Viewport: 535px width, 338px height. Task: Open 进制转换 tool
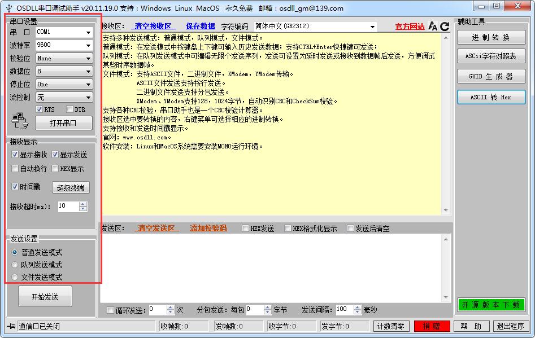(x=491, y=37)
